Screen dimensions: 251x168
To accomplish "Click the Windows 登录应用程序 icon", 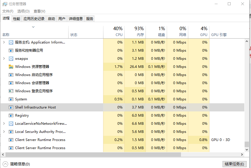I will click(11, 91).
